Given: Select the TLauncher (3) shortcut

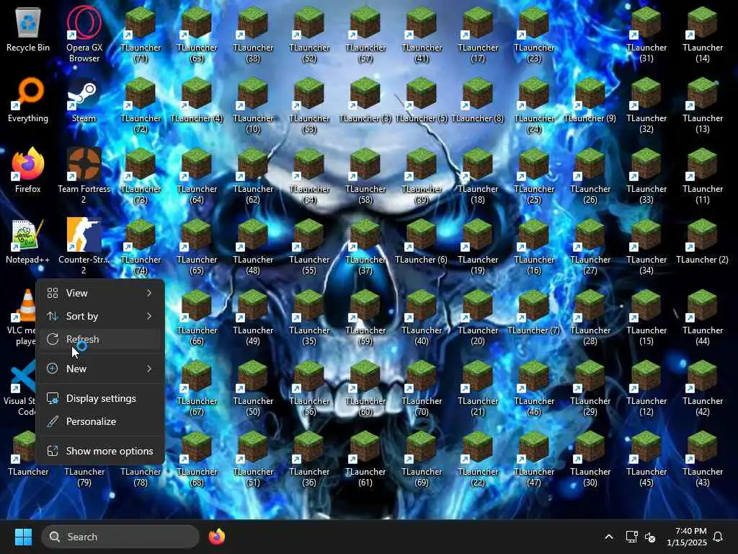Looking at the screenshot, I should [x=365, y=100].
